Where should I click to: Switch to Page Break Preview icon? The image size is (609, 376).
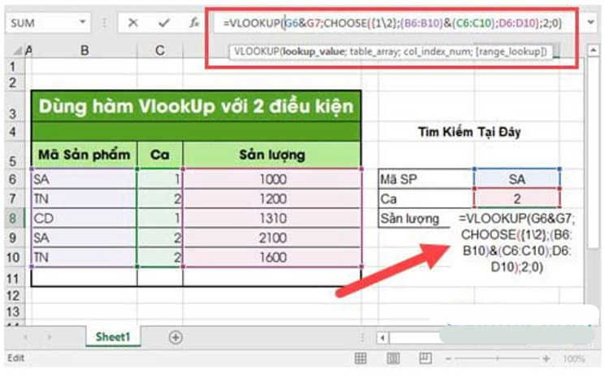425,358
